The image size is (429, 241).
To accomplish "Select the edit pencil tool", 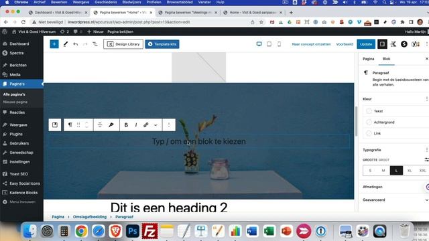I will pyautogui.click(x=66, y=44).
